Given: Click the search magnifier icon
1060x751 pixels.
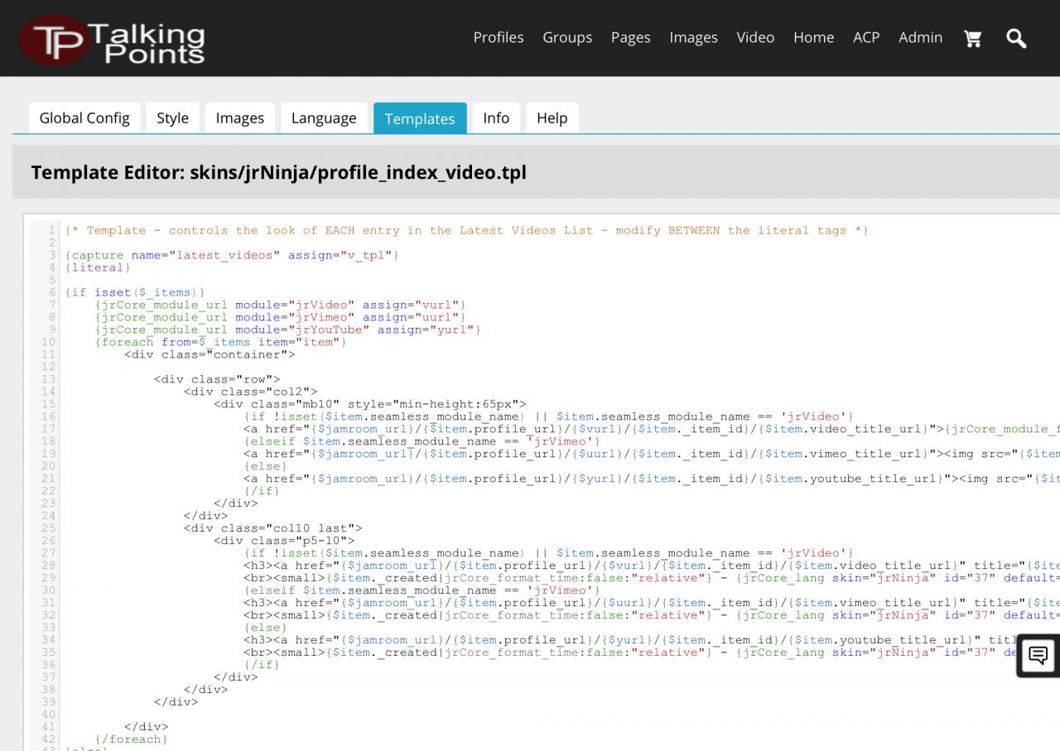Looking at the screenshot, I should (1016, 38).
